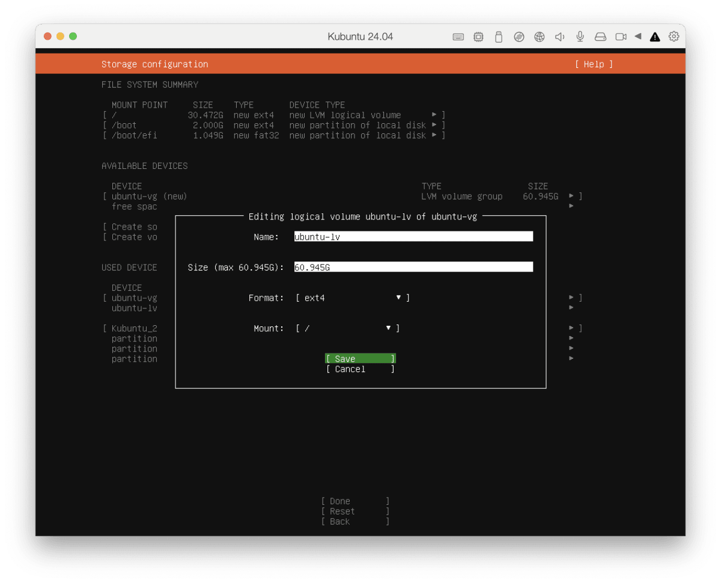Cancel editing the logical volume
The image size is (721, 583).
point(360,369)
